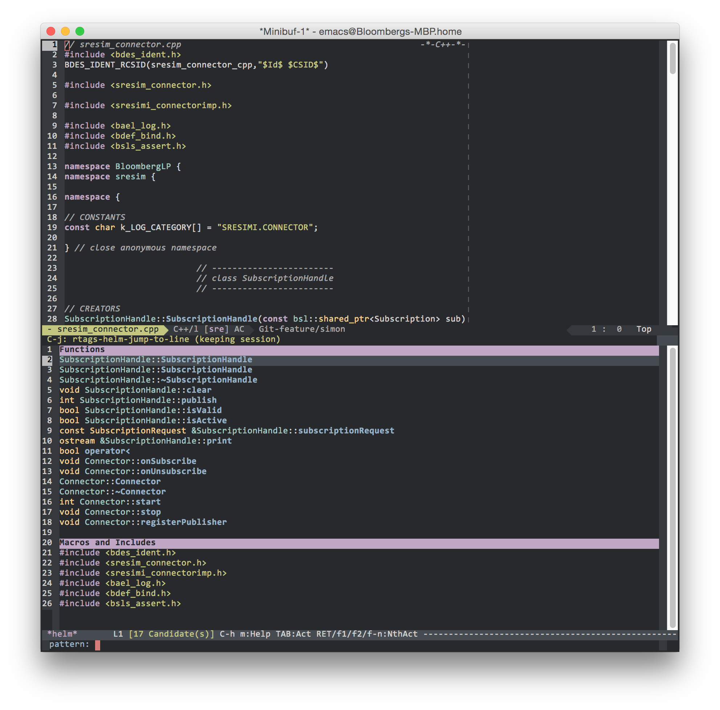Click the // CREATORS comment line
This screenshot has height=710, width=720.
(x=92, y=309)
